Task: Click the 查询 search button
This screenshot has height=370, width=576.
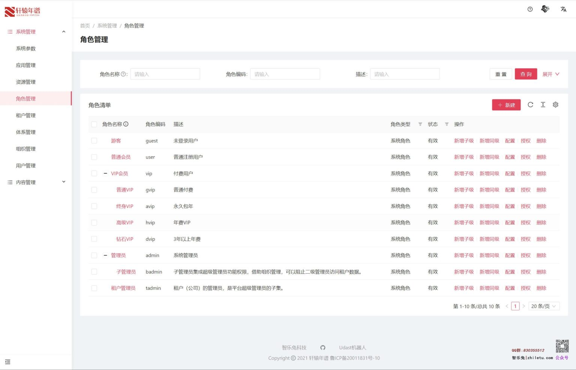Action: click(526, 74)
